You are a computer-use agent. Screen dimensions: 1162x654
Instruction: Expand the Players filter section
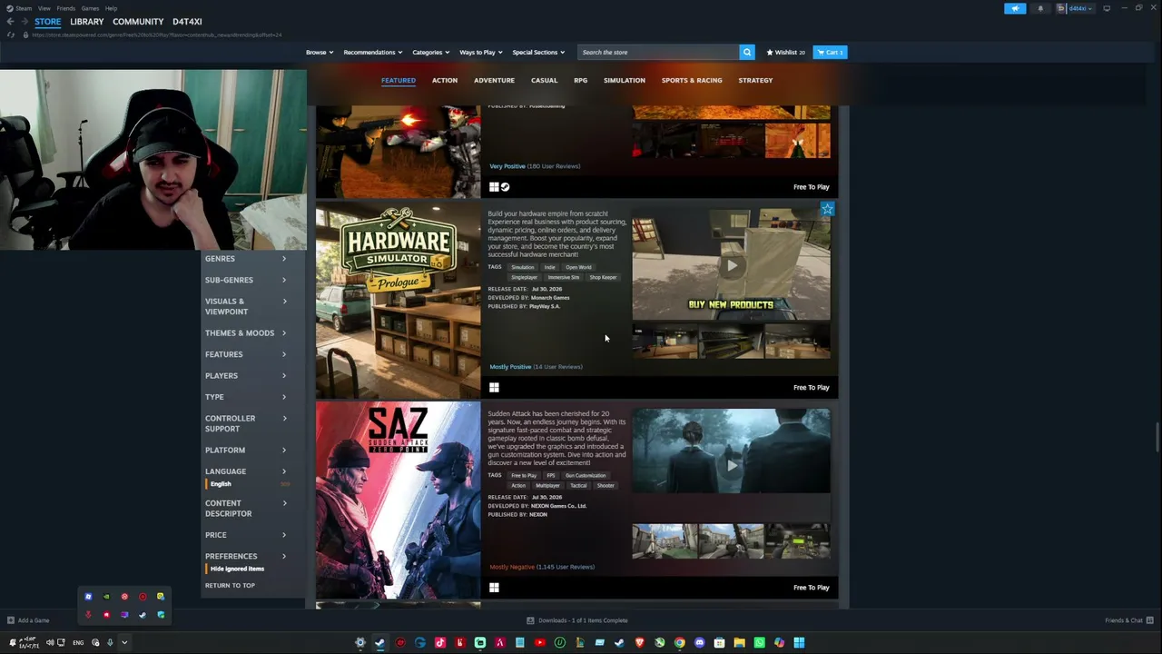(246, 376)
